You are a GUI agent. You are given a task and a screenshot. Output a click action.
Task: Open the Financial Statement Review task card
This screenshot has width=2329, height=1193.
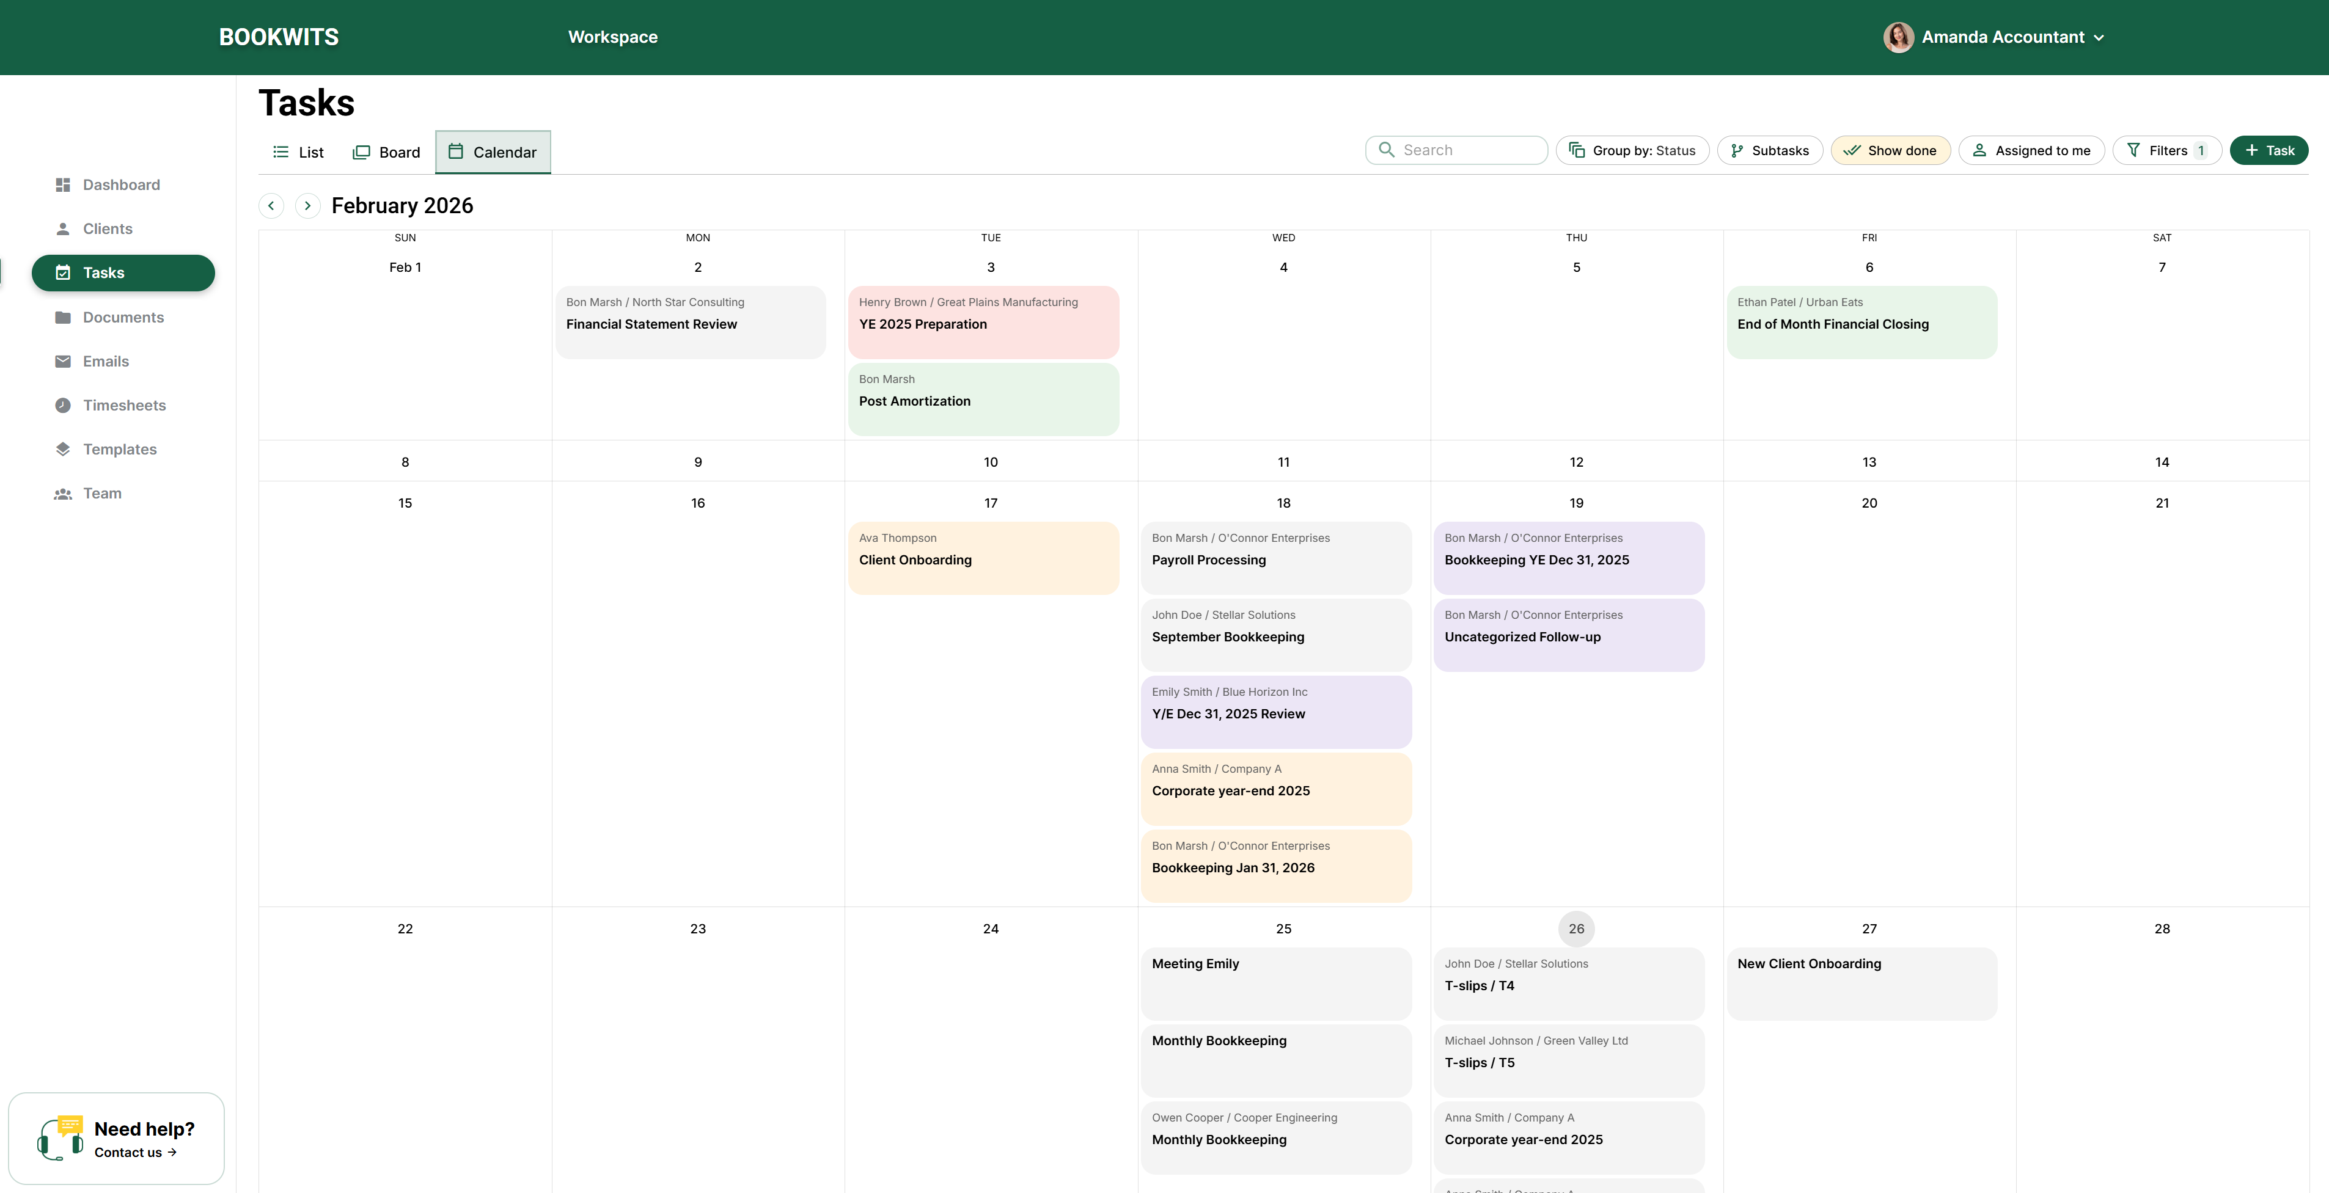(x=690, y=323)
